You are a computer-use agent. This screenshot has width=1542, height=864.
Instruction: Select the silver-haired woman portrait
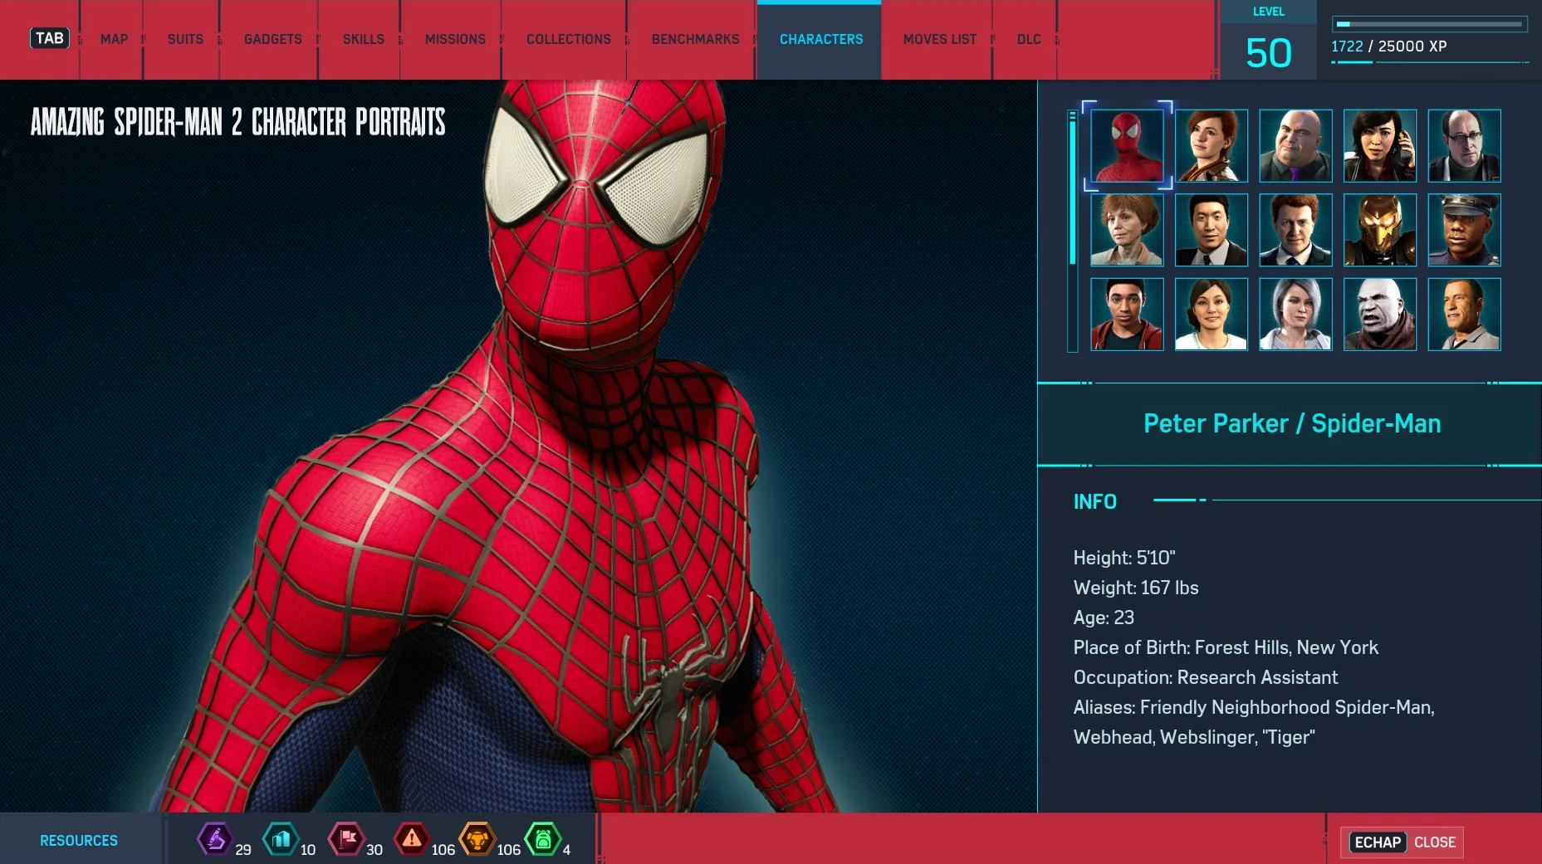1295,315
